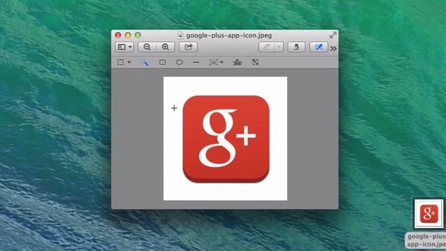446x251 pixels.
Task: Zoom in on the image
Action: point(165,47)
